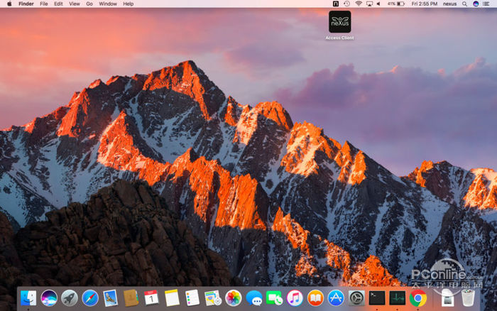This screenshot has width=497, height=311.
Task: Launch Photos app from the Dock
Action: point(233,298)
